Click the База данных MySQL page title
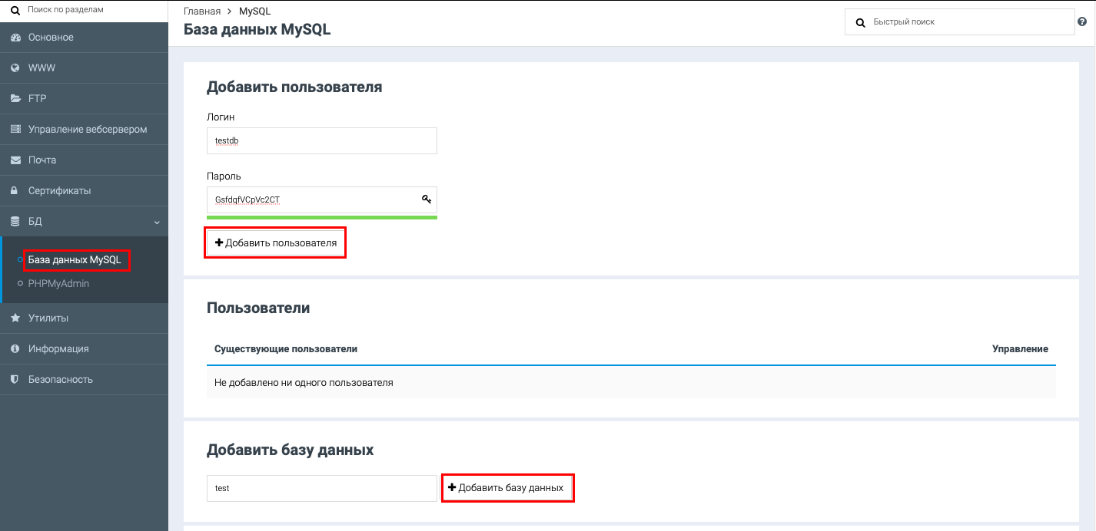1096x531 pixels. coord(257,30)
